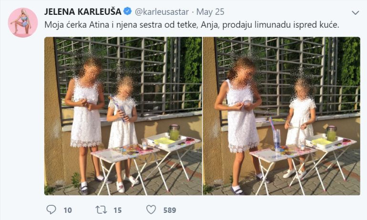Open the May 25 timestamp link
The height and width of the screenshot is (220, 367).
pos(210,12)
